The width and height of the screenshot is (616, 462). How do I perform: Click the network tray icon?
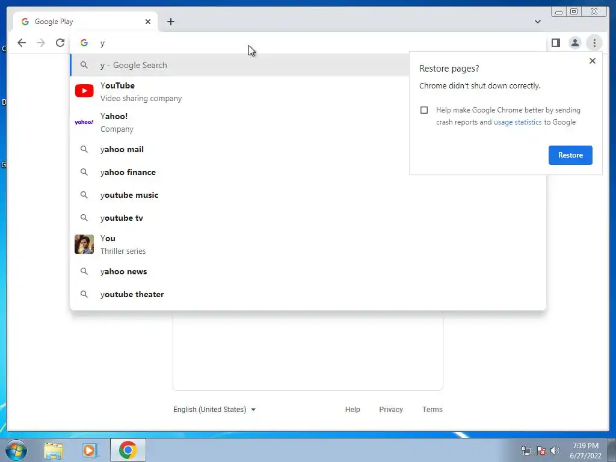(x=526, y=451)
